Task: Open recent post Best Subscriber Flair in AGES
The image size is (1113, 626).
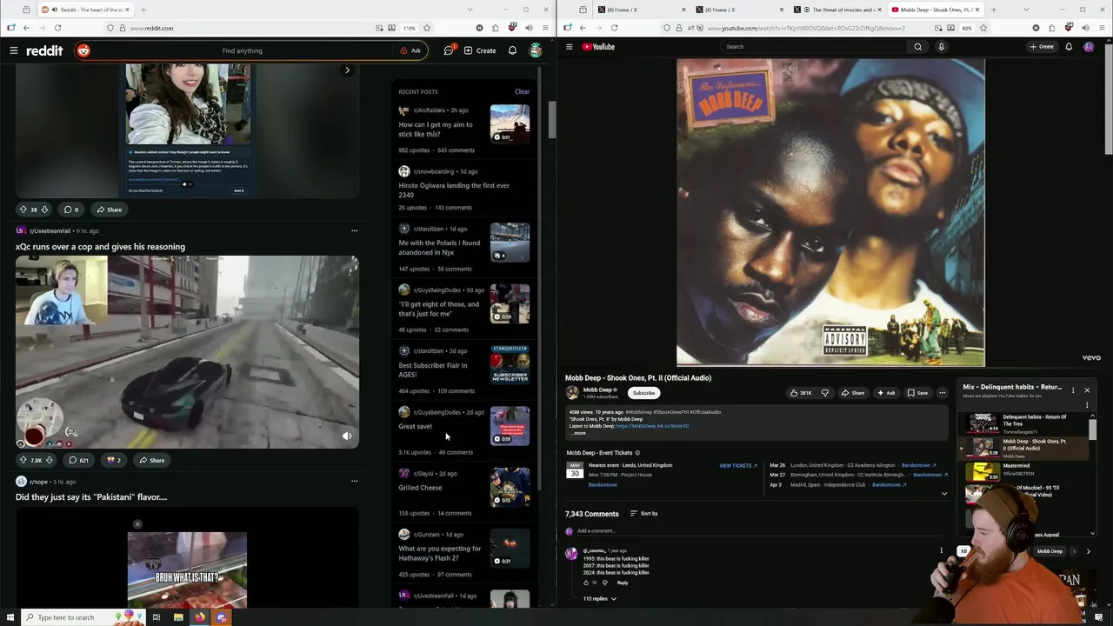Action: tap(433, 370)
